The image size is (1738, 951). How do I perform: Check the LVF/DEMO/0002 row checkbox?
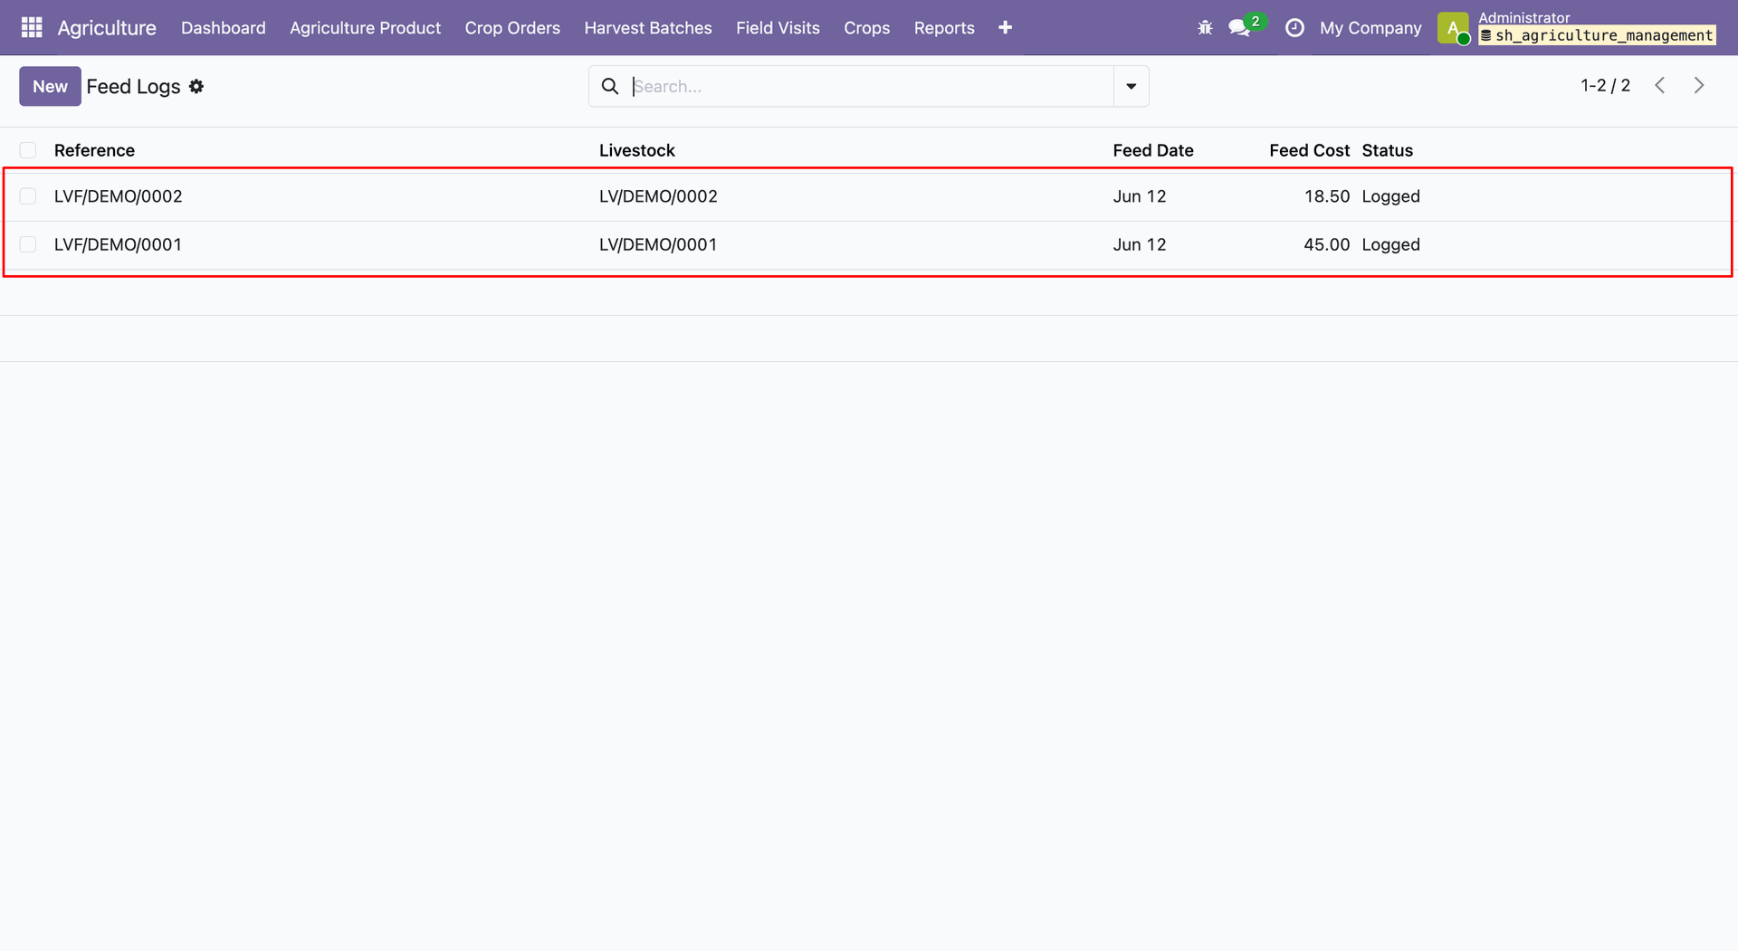[x=28, y=196]
